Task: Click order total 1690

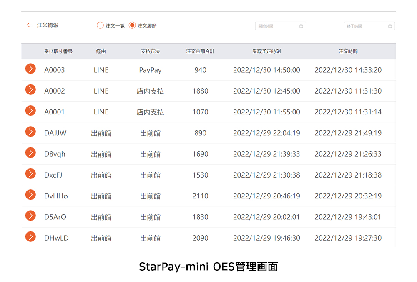Action: click(x=200, y=154)
